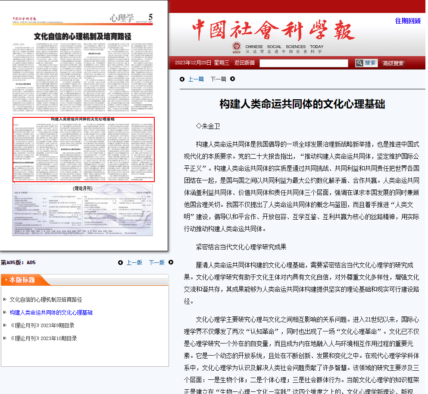Click left arrow icon beside 上一版
Image resolution: width=428 pixels, height=394 pixels.
pos(120,262)
